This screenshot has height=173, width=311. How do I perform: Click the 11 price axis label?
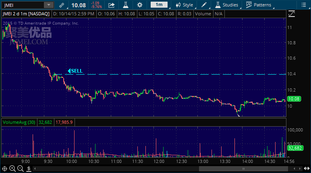click(290, 27)
